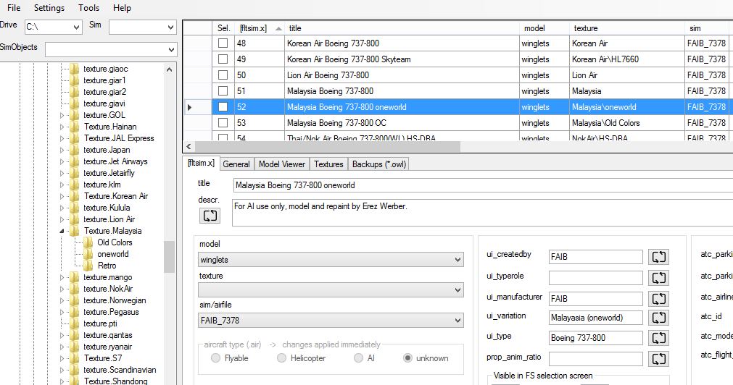Expand the texture.GOL tree node
This screenshot has width=733, height=385.
click(x=62, y=115)
